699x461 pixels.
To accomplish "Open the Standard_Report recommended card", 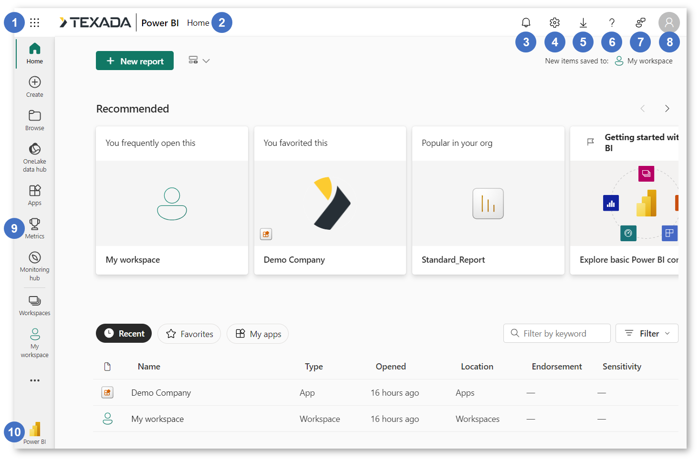I will pos(488,200).
